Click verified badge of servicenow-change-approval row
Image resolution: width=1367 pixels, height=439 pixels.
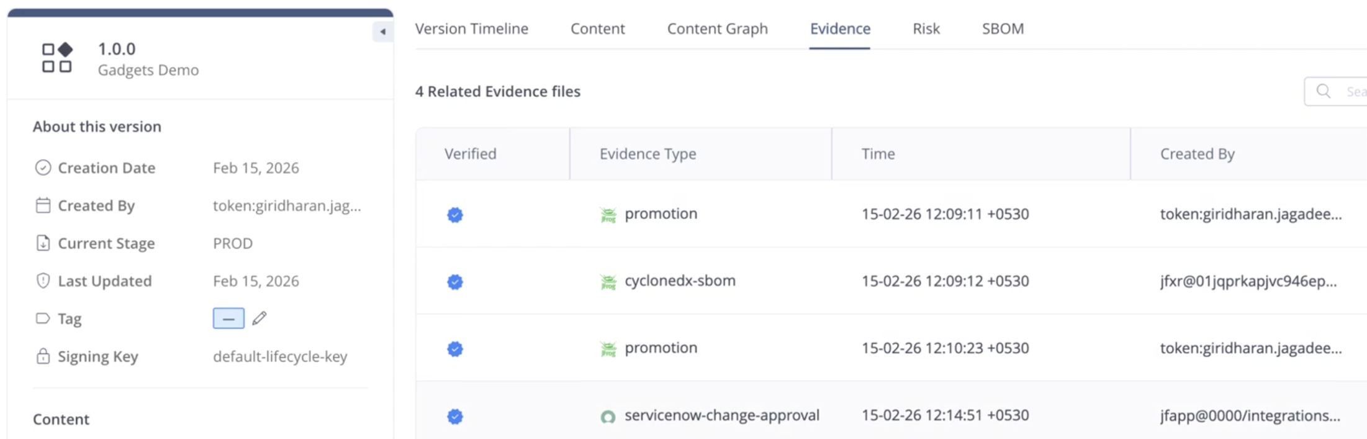pyautogui.click(x=455, y=416)
